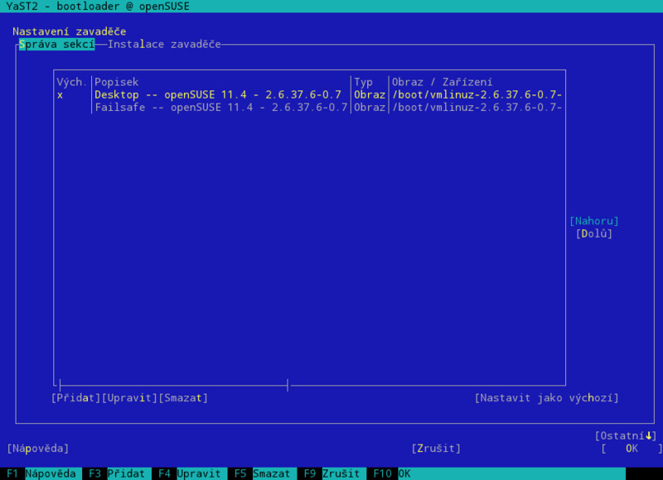Screen dimensions: 663x480
Task: Click the Smazat button below the table
Action: (x=183, y=398)
